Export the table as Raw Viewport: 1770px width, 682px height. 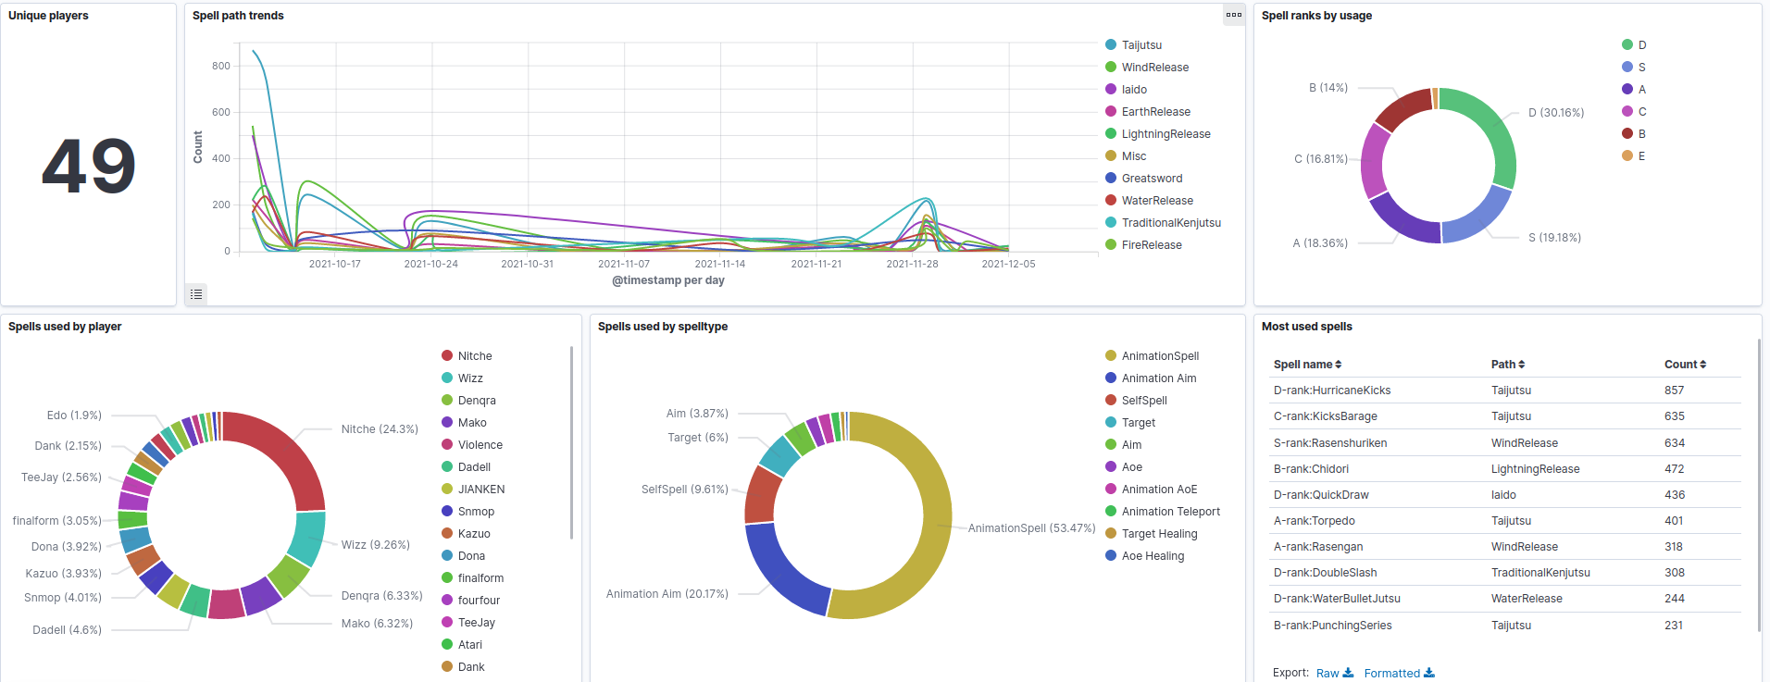pyautogui.click(x=1327, y=673)
